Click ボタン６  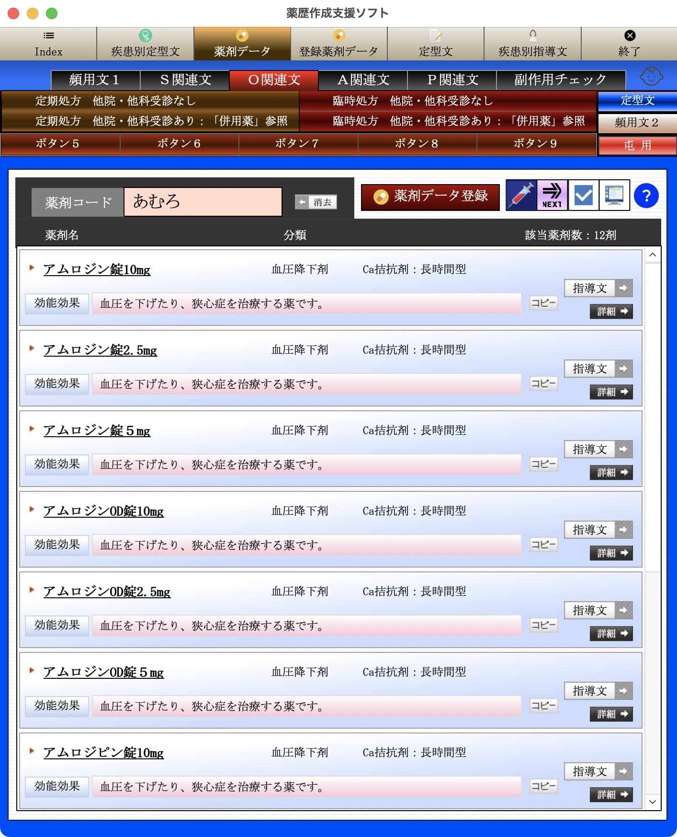(x=179, y=144)
